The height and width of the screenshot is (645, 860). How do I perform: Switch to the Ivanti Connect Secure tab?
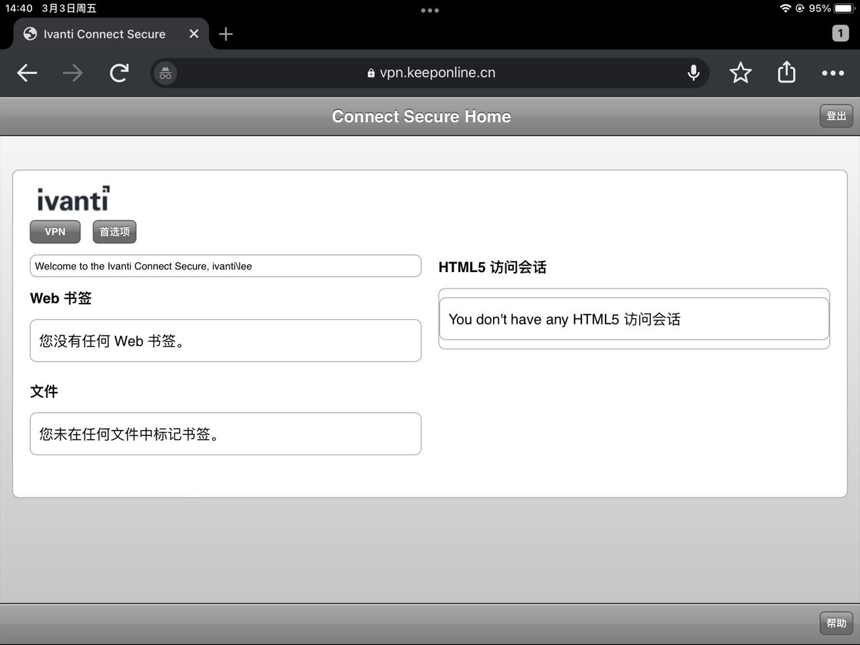pyautogui.click(x=104, y=33)
